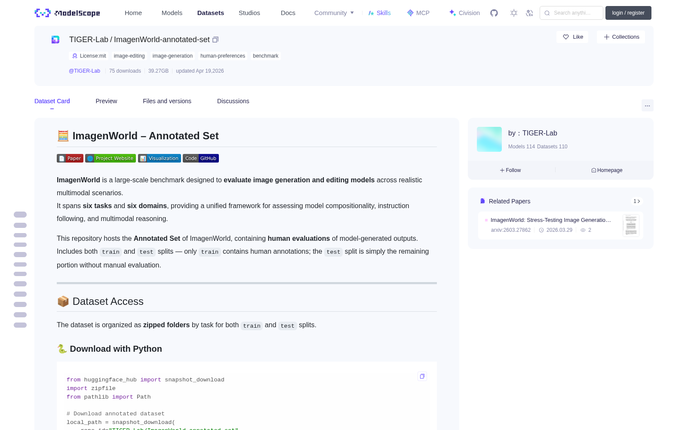This screenshot has width=688, height=430.
Task: Select Datasets in top navigation
Action: coord(211,13)
